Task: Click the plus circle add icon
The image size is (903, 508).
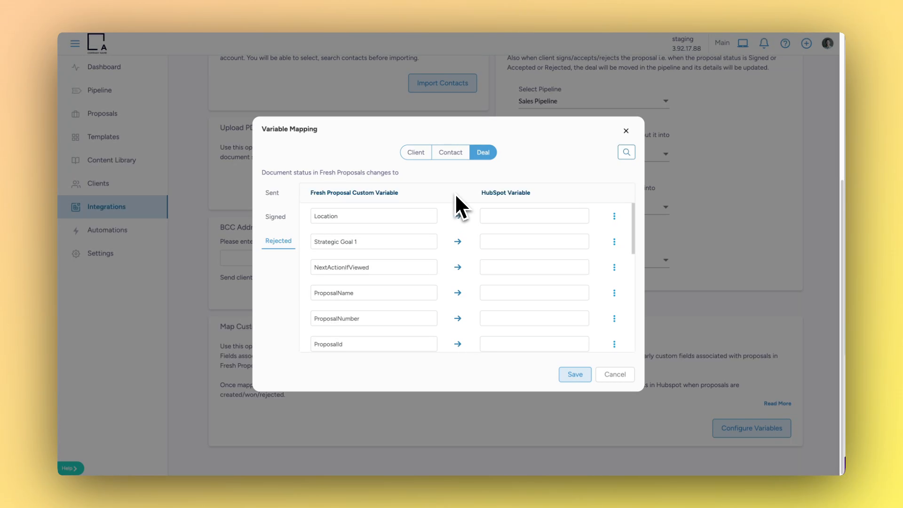Action: click(x=806, y=43)
